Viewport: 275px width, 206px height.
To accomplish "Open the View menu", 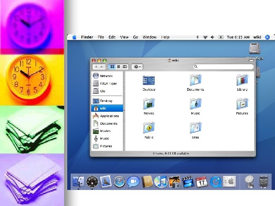I will [124, 37].
